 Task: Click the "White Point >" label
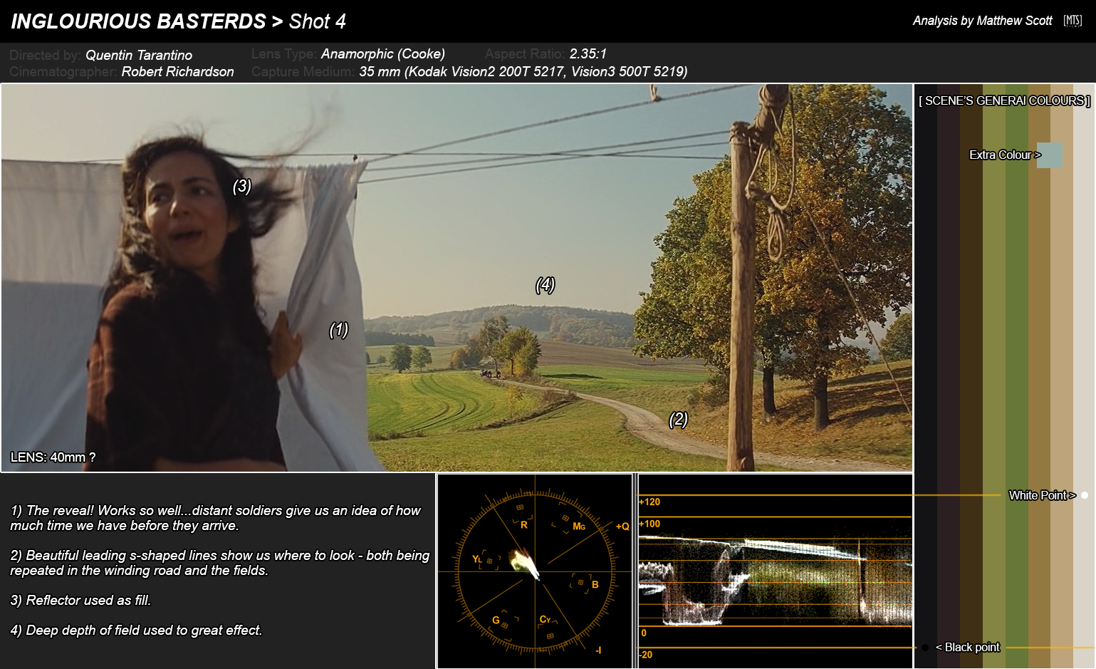coord(1042,495)
